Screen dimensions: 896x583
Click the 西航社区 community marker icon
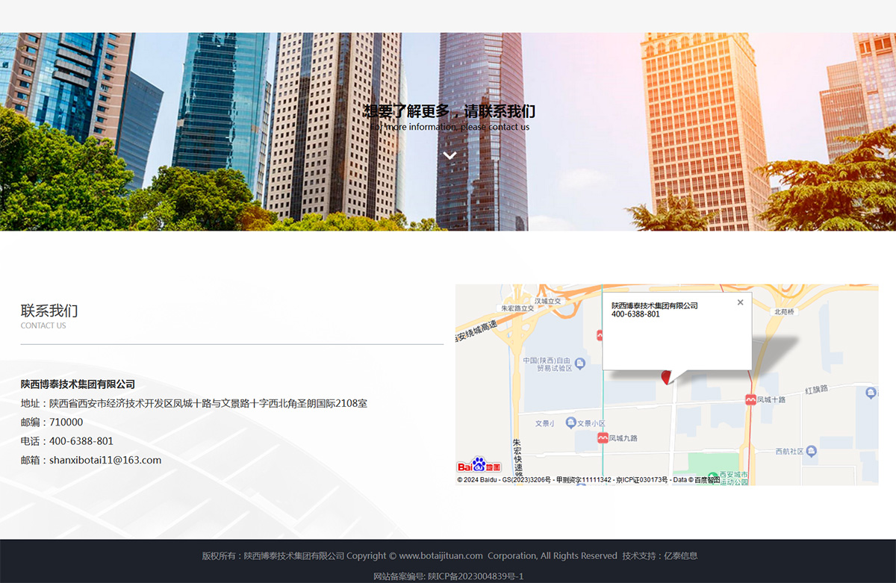(x=812, y=451)
